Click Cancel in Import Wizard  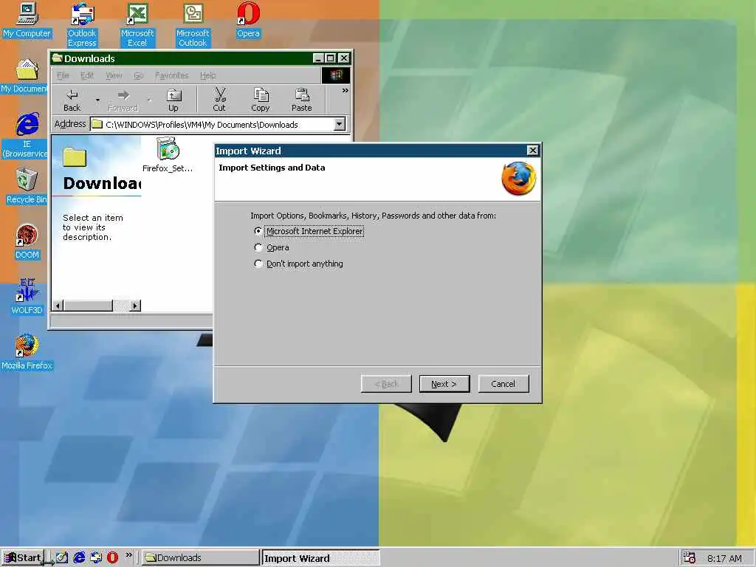pos(504,384)
